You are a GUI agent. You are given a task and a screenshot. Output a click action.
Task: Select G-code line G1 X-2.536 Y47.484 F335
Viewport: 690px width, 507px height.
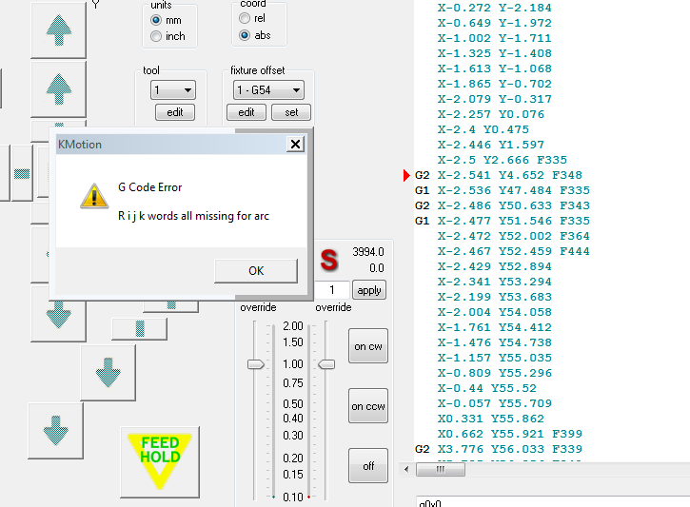coord(503,190)
